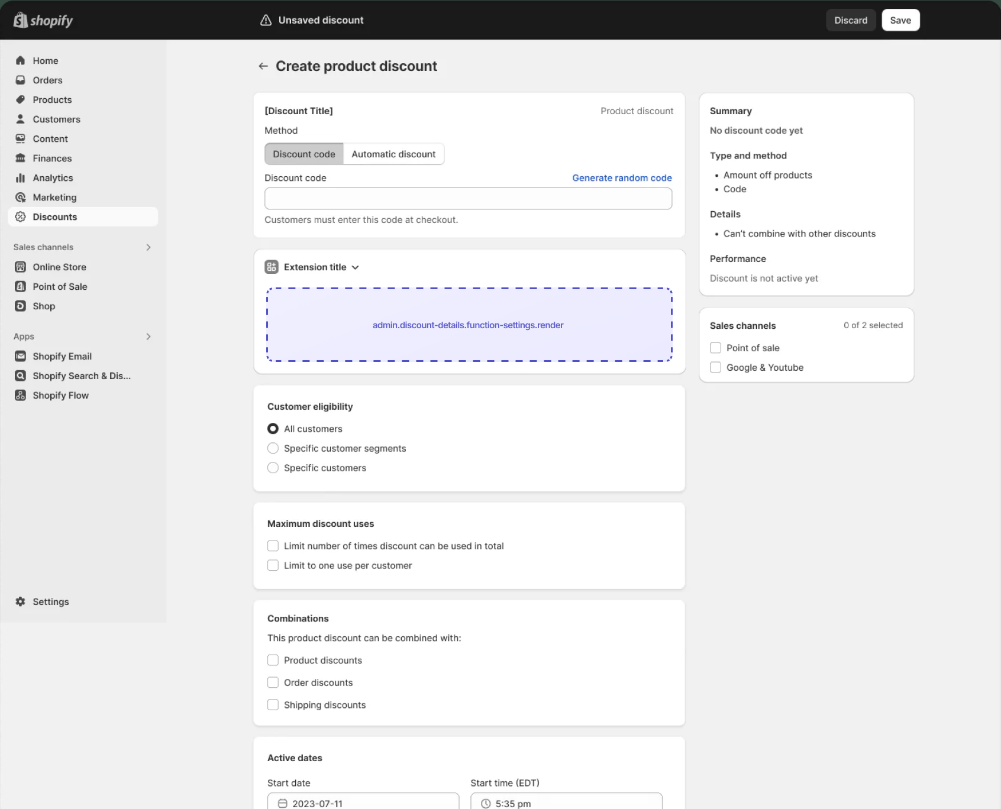Select the All customers radio button
This screenshot has width=1001, height=809.
pos(273,428)
